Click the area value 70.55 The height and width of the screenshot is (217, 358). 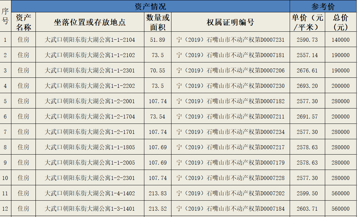coord(157,70)
